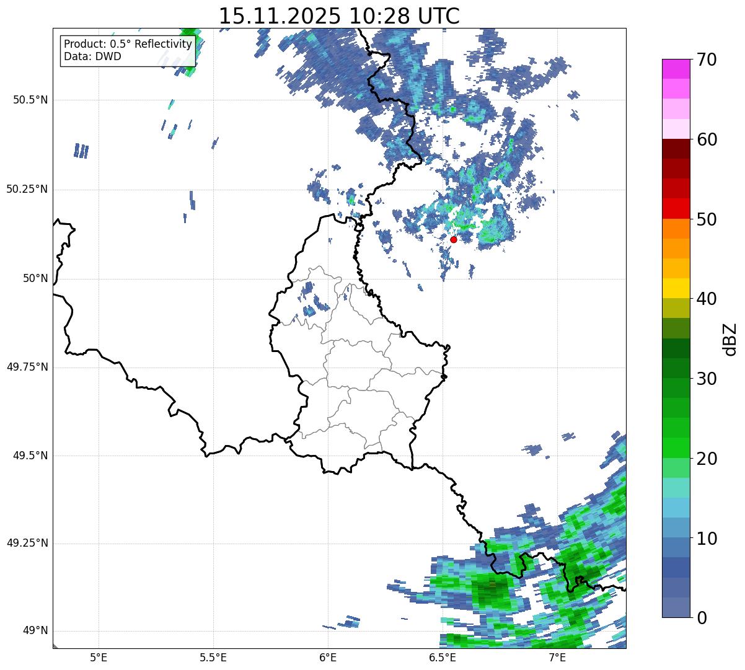
Task: Click the longitude label "6°E"
Action: [328, 658]
